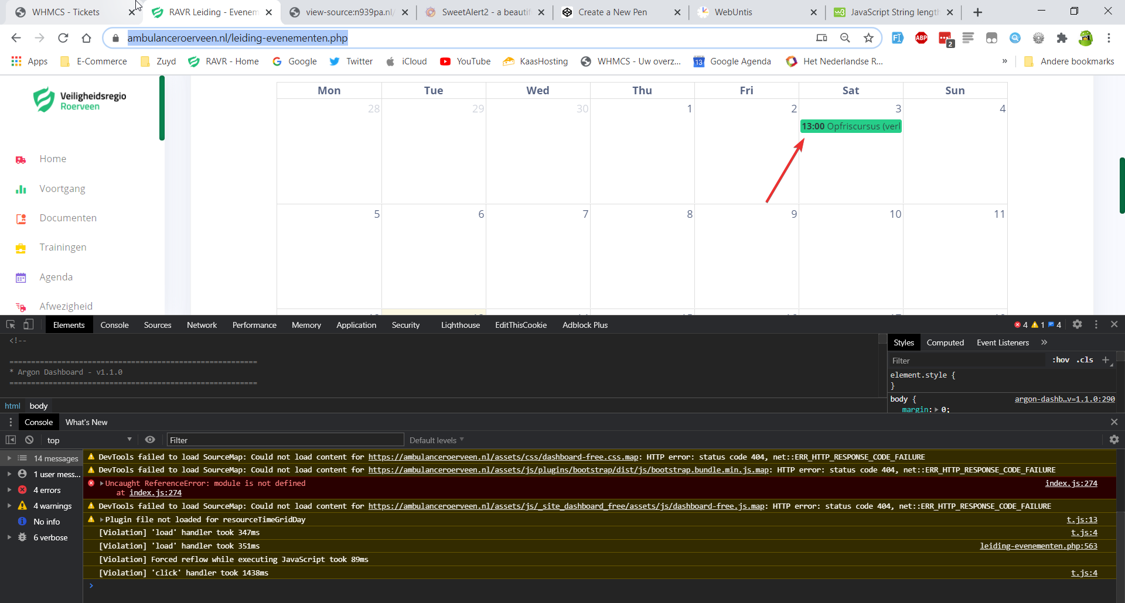Image resolution: width=1125 pixels, height=603 pixels.
Task: Click the Adblock Plus extension icon
Action: coord(921,38)
